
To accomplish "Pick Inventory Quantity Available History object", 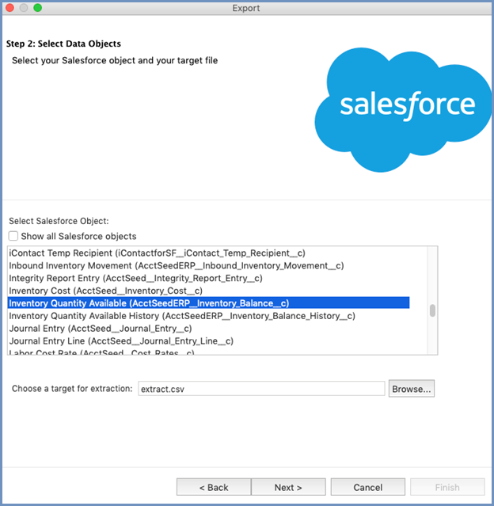I will pos(209,316).
